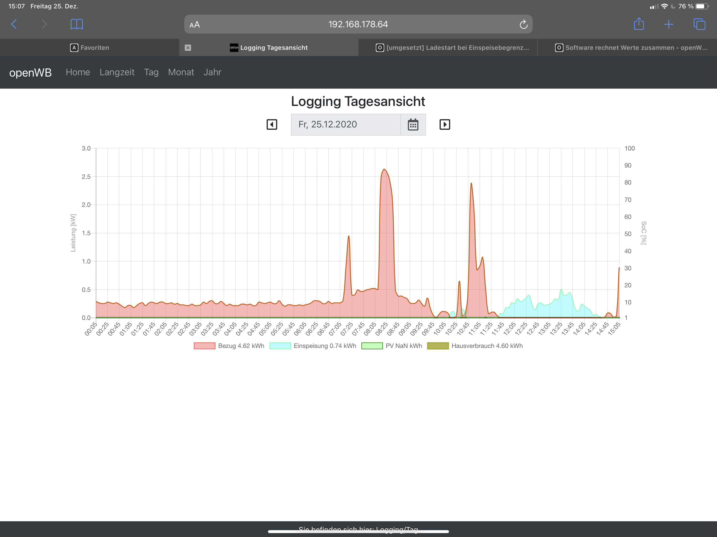Go to previous day arrow
This screenshot has height=537, width=717.
[x=272, y=124]
